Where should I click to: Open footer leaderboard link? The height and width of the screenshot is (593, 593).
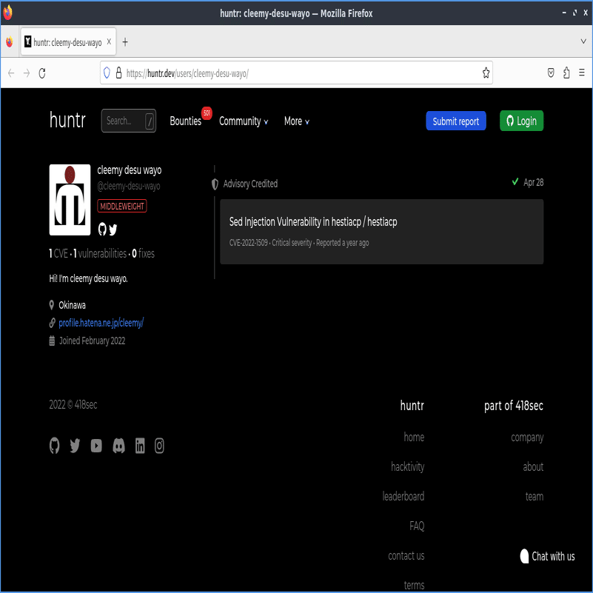coord(403,497)
